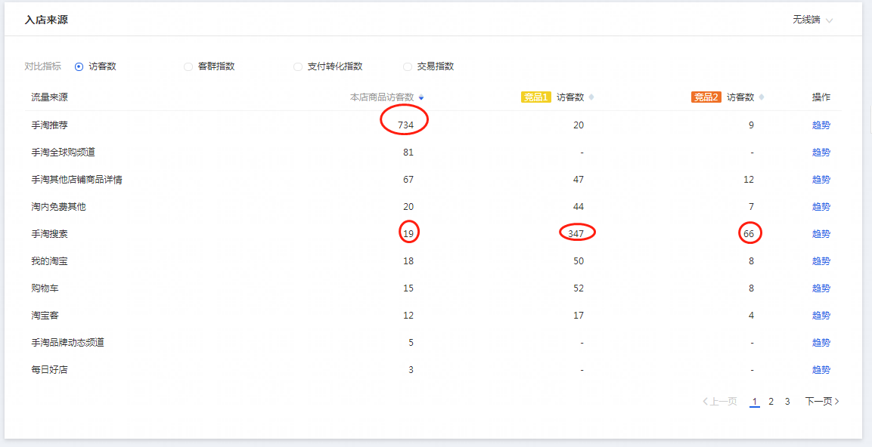This screenshot has height=447, width=872.
Task: Open 趋势 for 手淘搜索 row
Action: point(821,234)
